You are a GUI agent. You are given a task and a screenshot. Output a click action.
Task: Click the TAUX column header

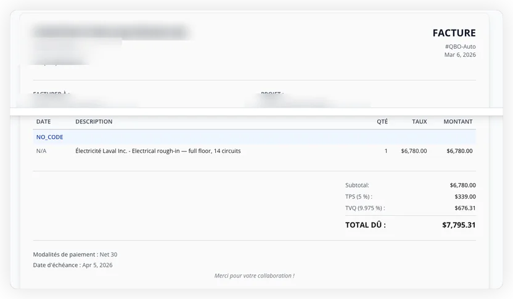(419, 122)
